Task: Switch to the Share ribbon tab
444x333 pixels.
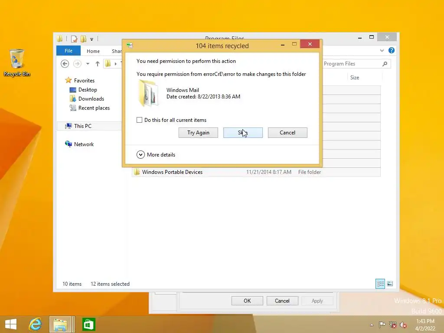Action: pos(116,51)
